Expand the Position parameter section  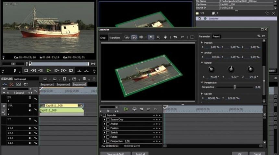(x=202, y=43)
